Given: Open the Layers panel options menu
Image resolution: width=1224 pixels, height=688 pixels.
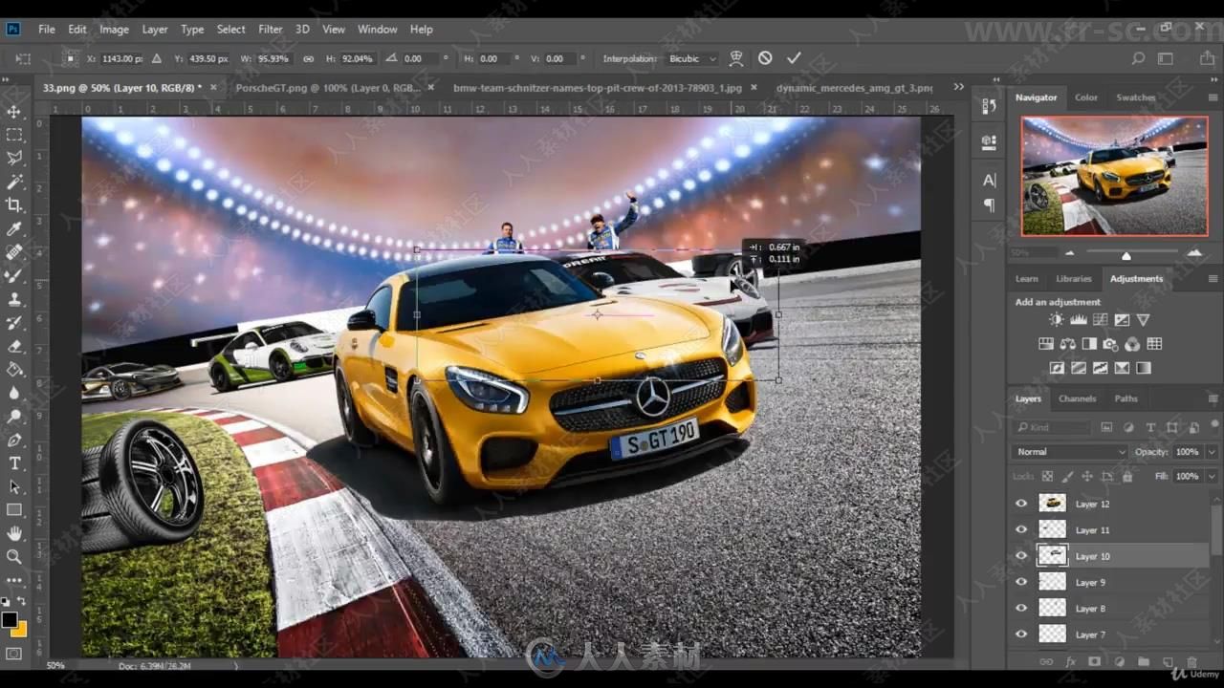Looking at the screenshot, I should click(x=1213, y=398).
